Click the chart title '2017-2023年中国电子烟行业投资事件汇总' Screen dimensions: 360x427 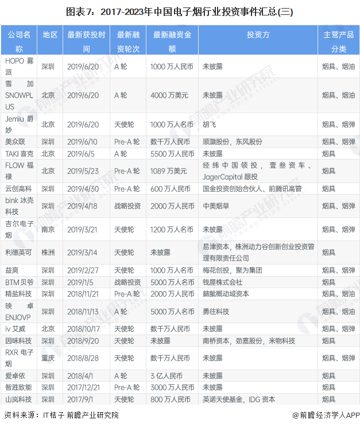click(188, 12)
